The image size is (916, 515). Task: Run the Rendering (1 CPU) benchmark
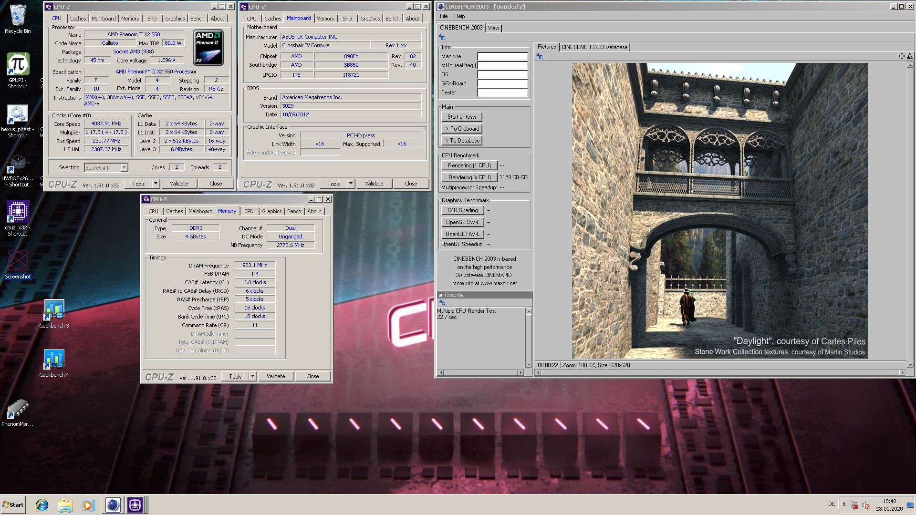(469, 165)
